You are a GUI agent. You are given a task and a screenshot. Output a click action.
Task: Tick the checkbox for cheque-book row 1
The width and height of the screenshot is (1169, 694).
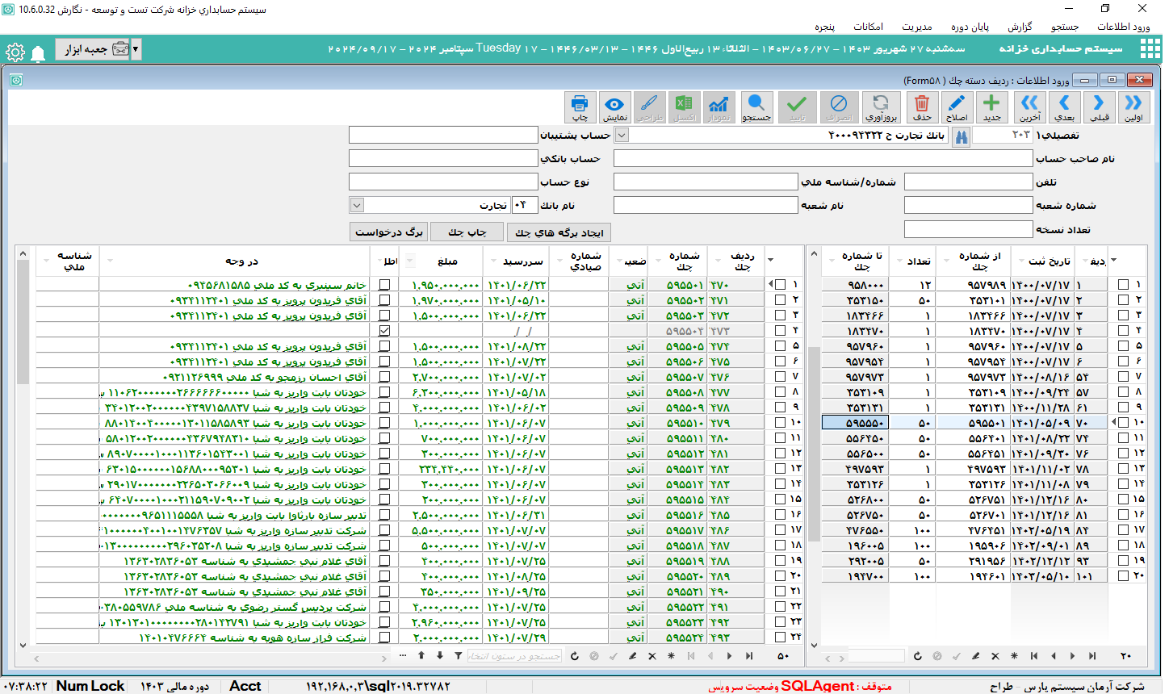(1124, 285)
